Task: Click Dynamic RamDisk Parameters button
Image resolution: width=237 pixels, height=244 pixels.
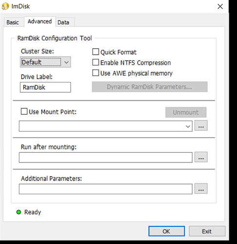Action: pyautogui.click(x=149, y=87)
